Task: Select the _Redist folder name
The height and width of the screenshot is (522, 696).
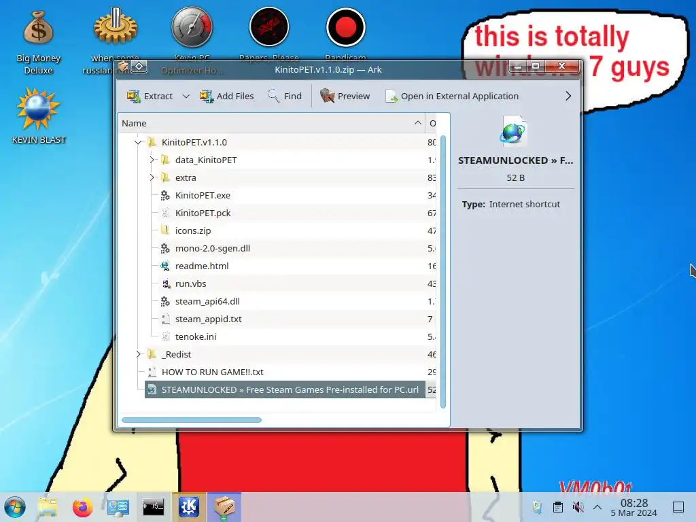Action: click(176, 354)
